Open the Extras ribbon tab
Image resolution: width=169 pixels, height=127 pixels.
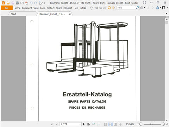point(83,8)
